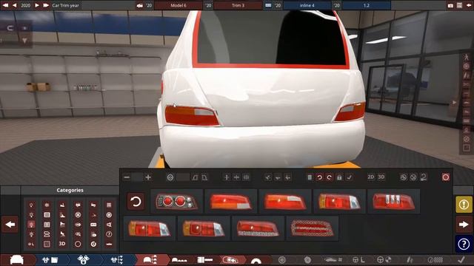The image size is (474, 266).
Task: Switch to 2D fixture mode
Action: tap(371, 177)
